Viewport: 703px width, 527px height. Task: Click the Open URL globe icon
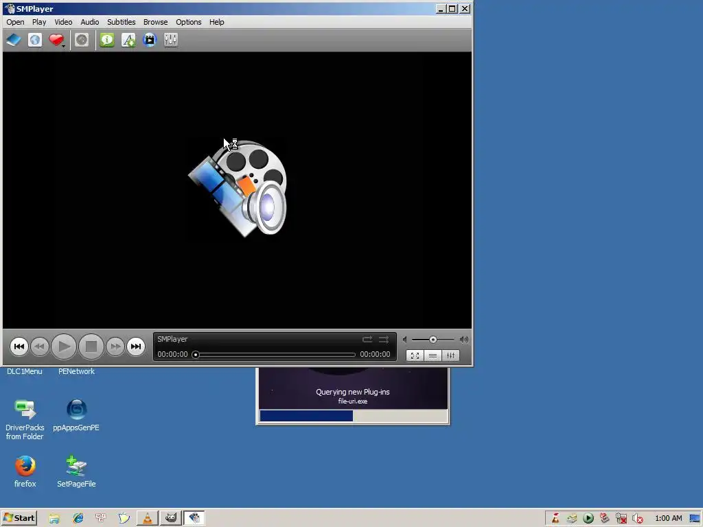click(35, 40)
